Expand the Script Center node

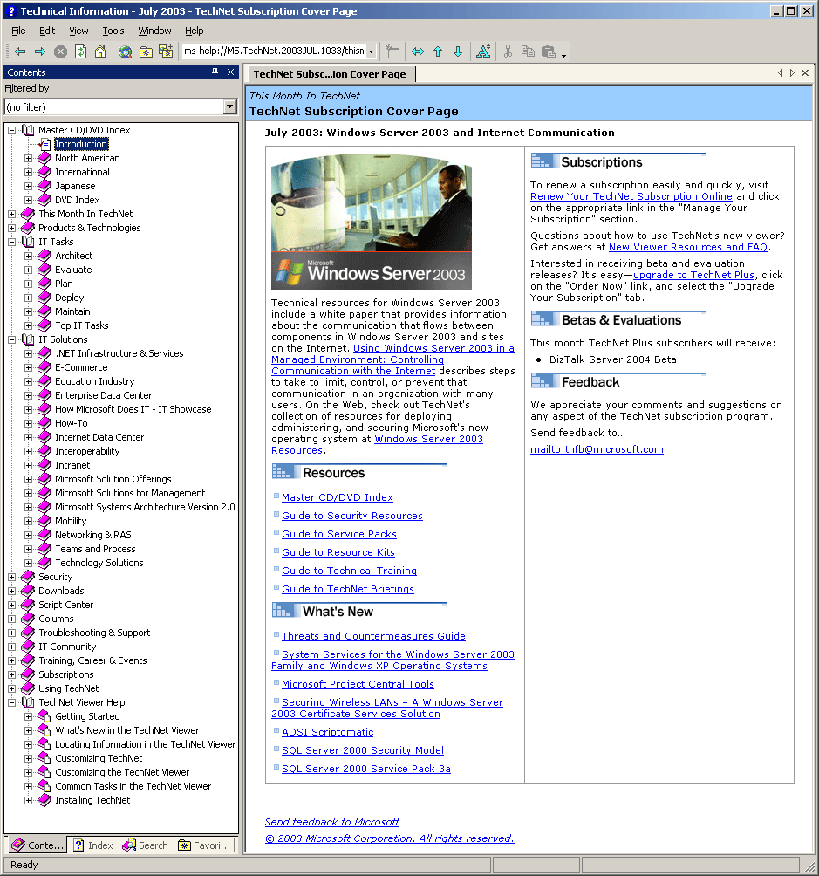tap(11, 605)
